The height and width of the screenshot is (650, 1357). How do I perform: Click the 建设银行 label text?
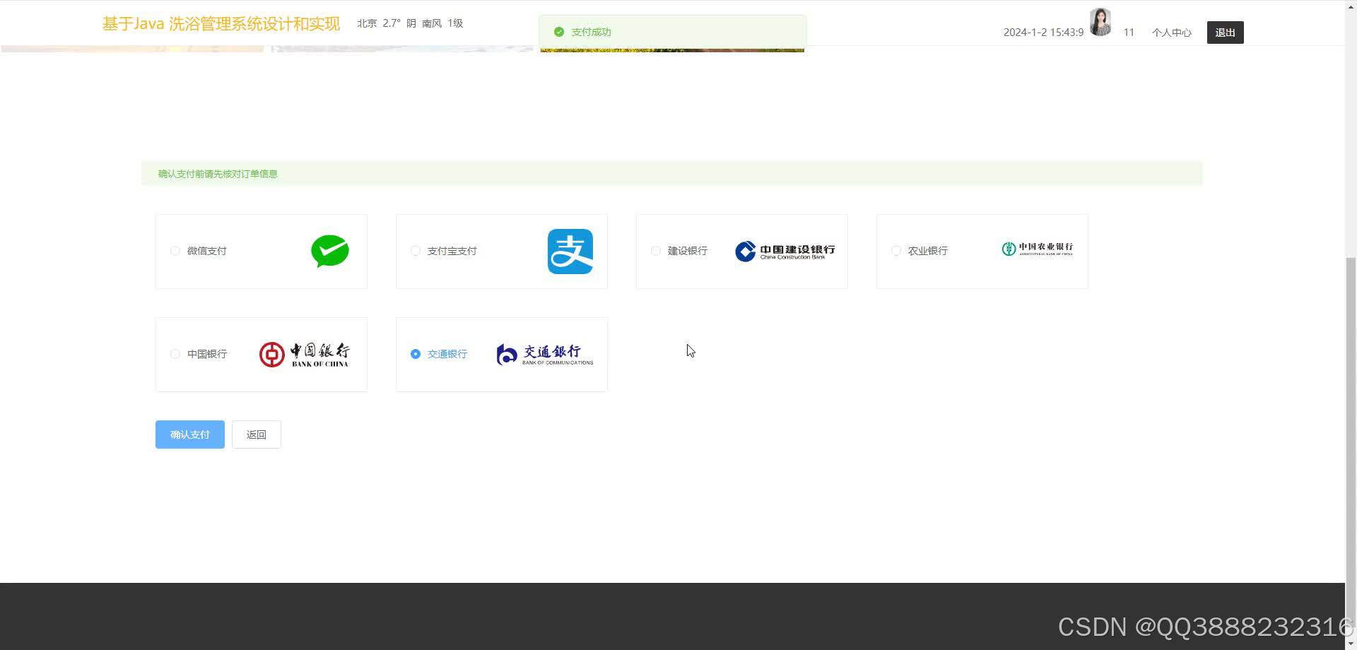pos(688,251)
